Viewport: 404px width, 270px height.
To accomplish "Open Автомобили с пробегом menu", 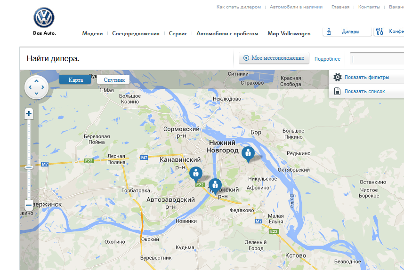I will 227,33.
